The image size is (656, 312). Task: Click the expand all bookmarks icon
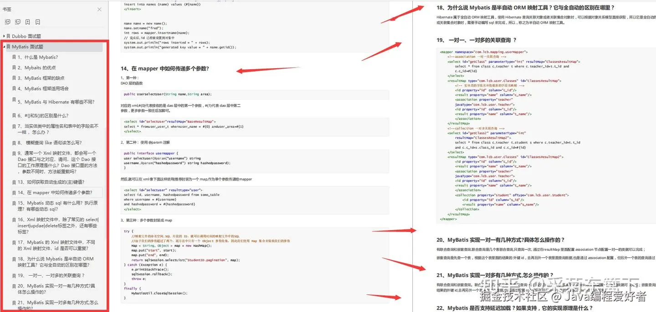click(7, 22)
